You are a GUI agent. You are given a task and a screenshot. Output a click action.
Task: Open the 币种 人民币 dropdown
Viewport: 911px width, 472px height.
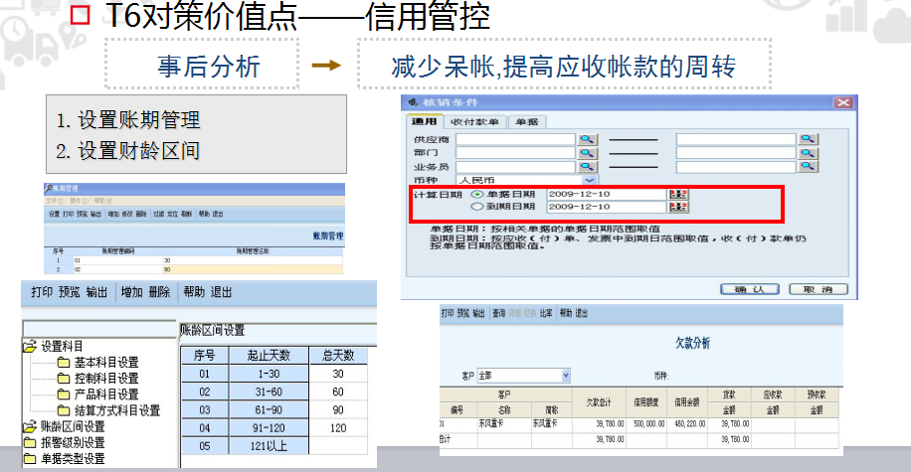point(590,181)
